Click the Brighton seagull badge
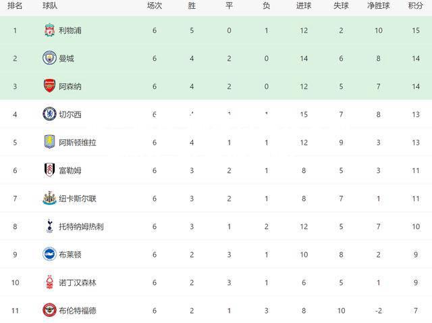This screenshot has height=323, width=432. coord(49,254)
